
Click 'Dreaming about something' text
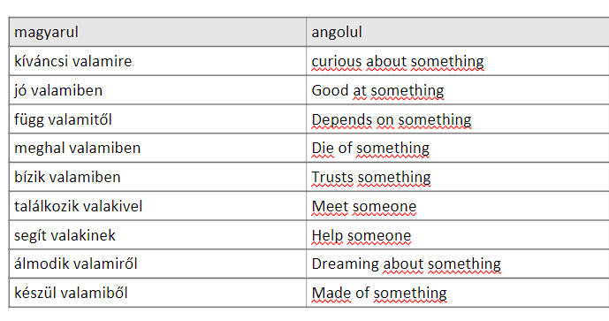[x=407, y=264]
